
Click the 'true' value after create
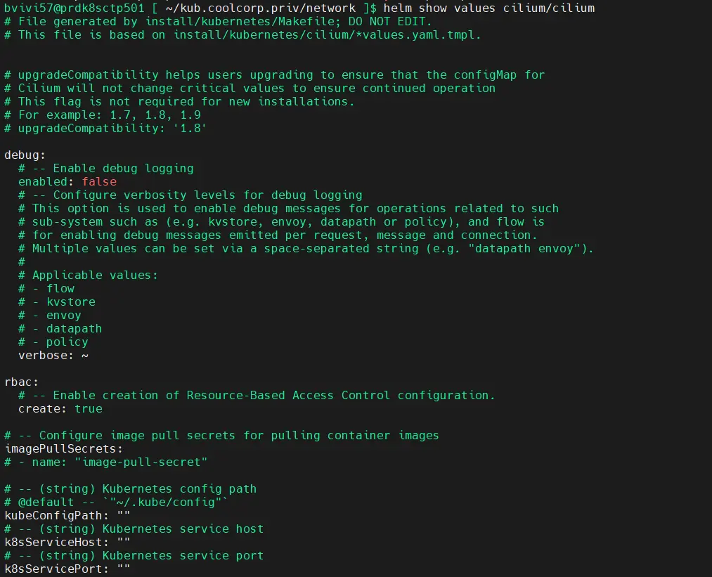(x=89, y=408)
